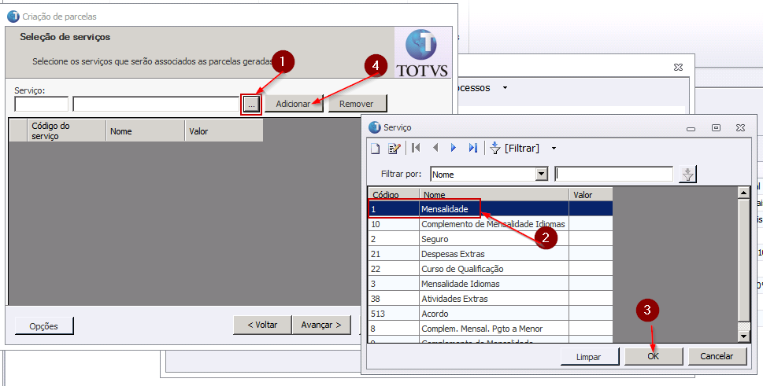Click the filter text input field
Image resolution: width=763 pixels, height=386 pixels.
point(613,175)
